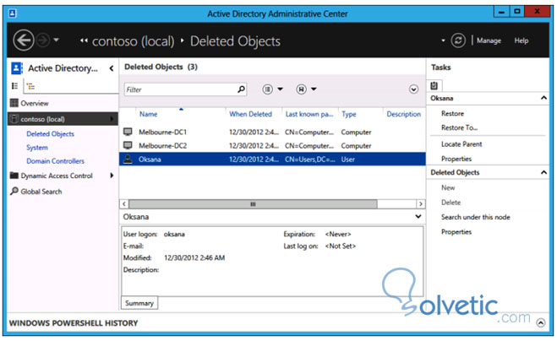Image resolution: width=557 pixels, height=341 pixels.
Task: Select the Melbourne-DC1 row
Action: (x=272, y=132)
